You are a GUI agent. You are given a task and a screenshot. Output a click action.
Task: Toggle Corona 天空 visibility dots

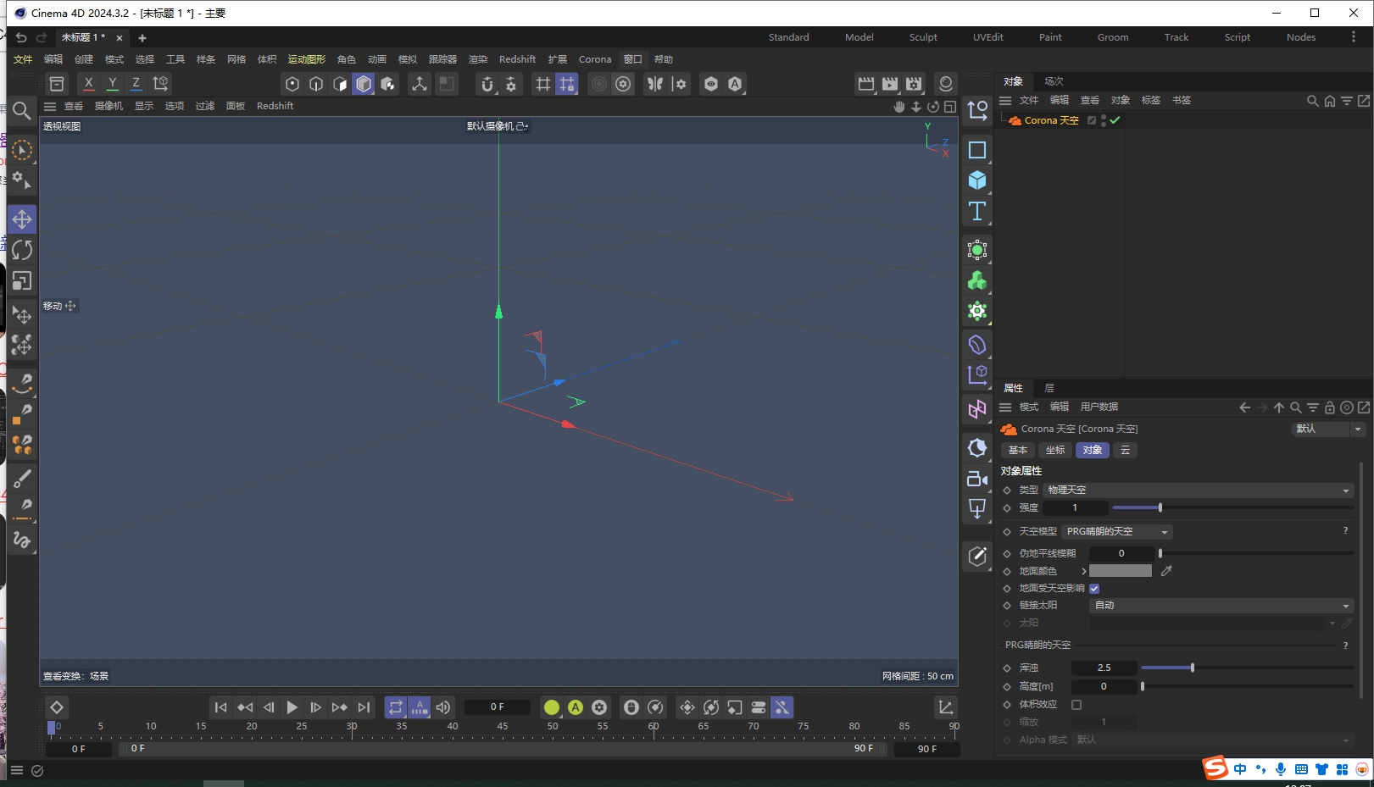(1103, 120)
